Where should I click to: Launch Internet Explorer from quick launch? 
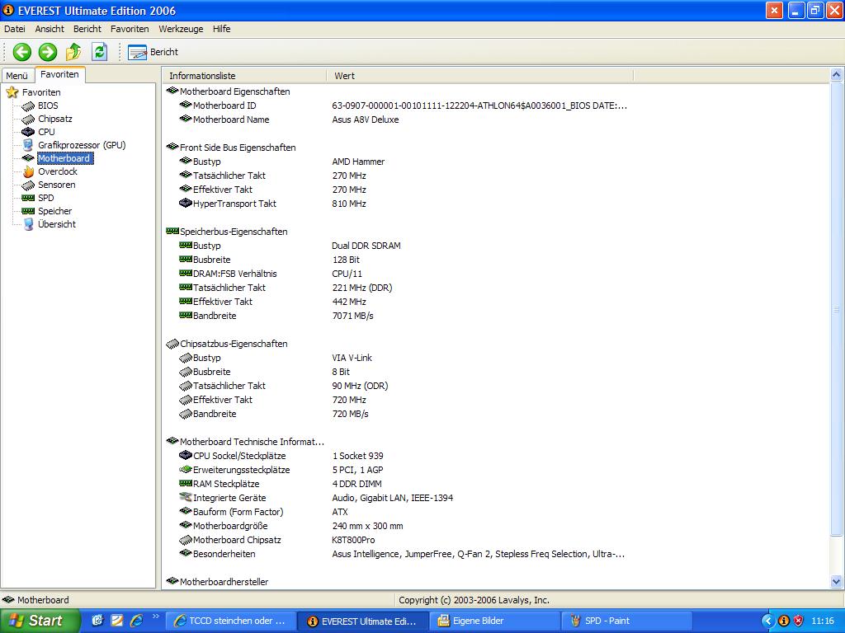137,621
